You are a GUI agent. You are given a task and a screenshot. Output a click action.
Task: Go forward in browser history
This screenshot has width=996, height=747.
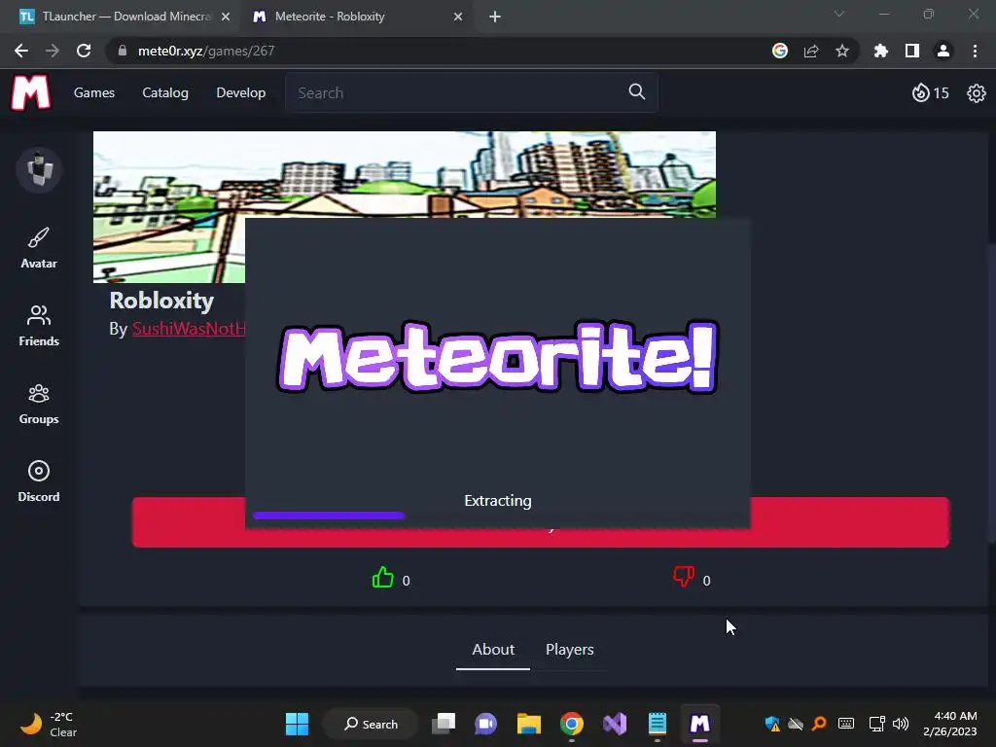[x=53, y=51]
